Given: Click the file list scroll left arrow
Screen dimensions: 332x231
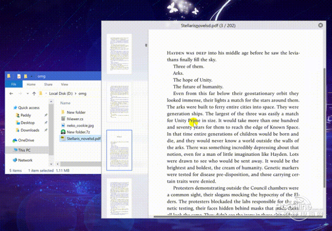Looking at the screenshot, I should pos(57,164).
